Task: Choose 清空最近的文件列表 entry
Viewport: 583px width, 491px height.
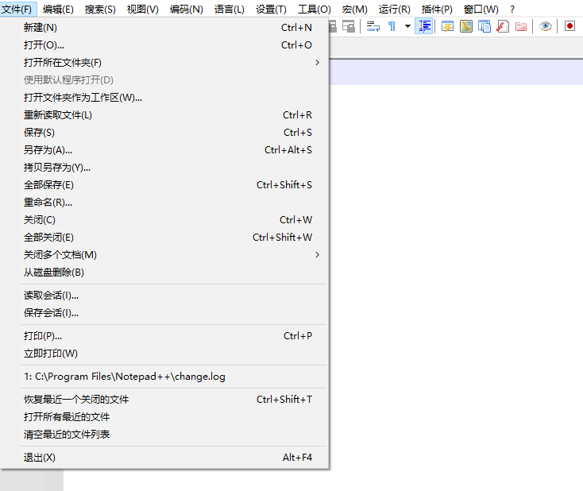Action: tap(164, 435)
